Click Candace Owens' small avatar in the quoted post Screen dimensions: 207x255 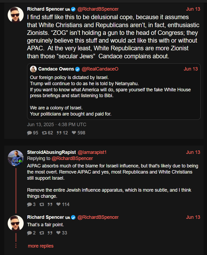pyautogui.click(x=33, y=69)
